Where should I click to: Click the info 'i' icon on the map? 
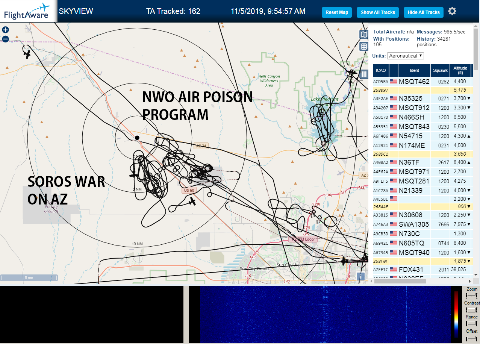pyautogui.click(x=360, y=276)
